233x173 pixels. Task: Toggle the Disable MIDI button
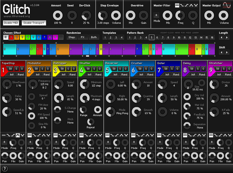(x=11, y=23)
